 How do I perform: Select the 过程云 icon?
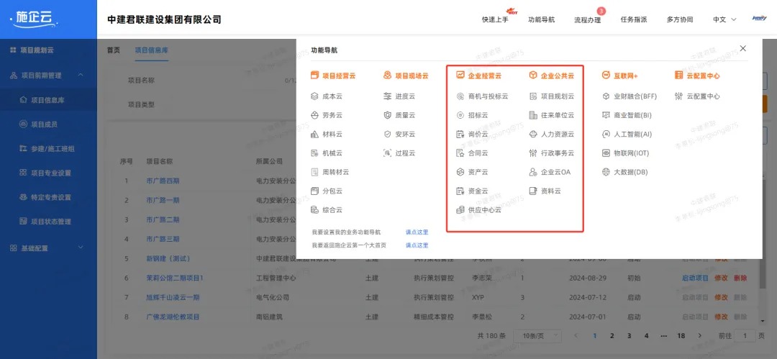click(388, 153)
